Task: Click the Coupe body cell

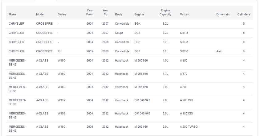Action: click(x=119, y=33)
